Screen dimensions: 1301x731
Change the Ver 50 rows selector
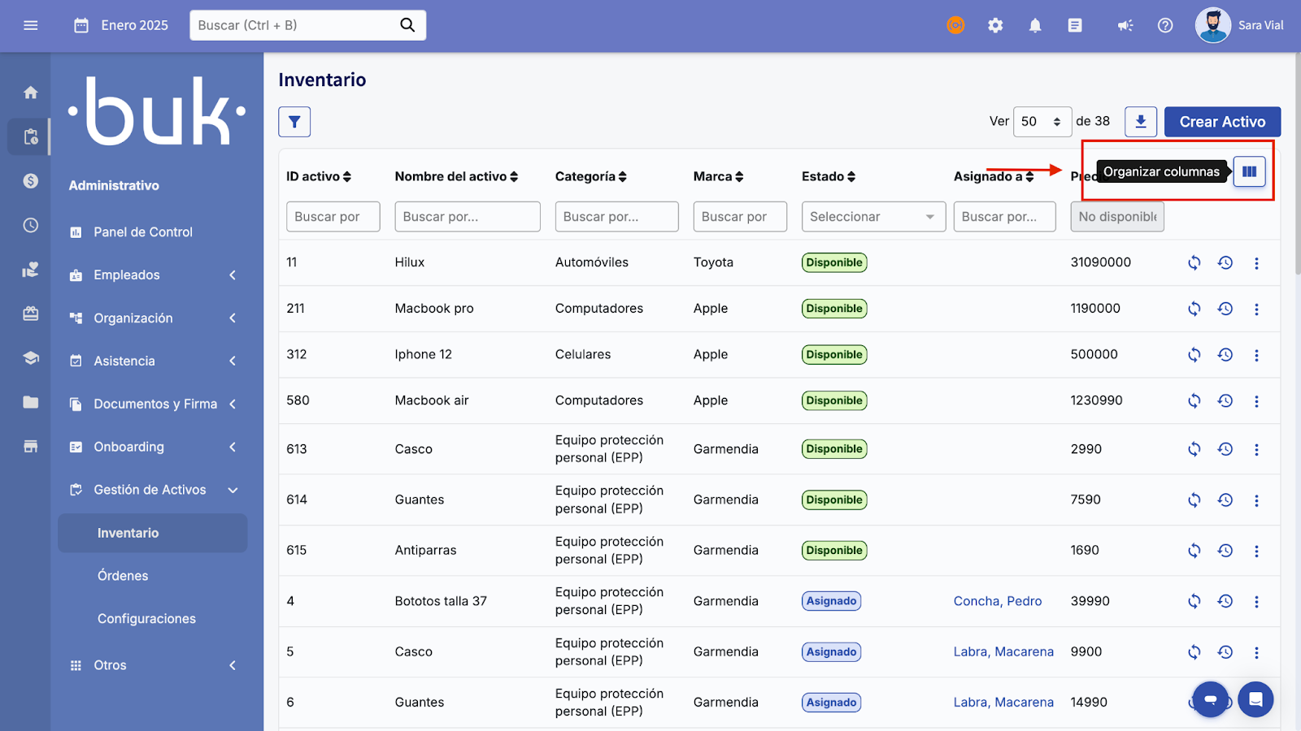click(1042, 122)
